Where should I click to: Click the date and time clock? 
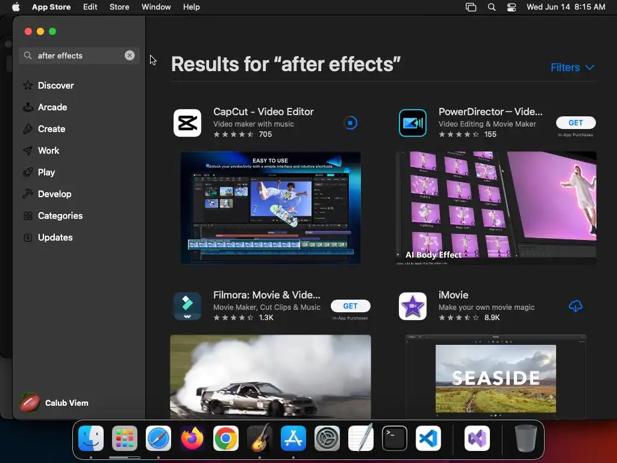click(x=565, y=7)
